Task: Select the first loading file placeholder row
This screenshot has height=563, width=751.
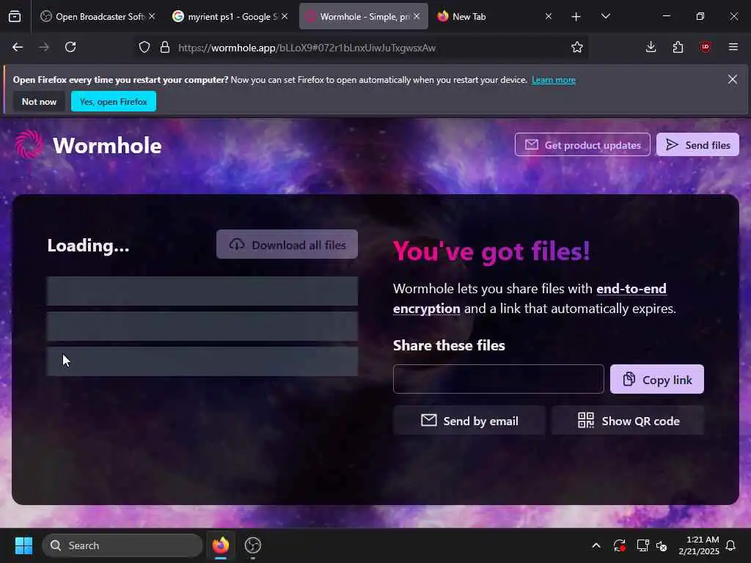Action: tap(202, 291)
